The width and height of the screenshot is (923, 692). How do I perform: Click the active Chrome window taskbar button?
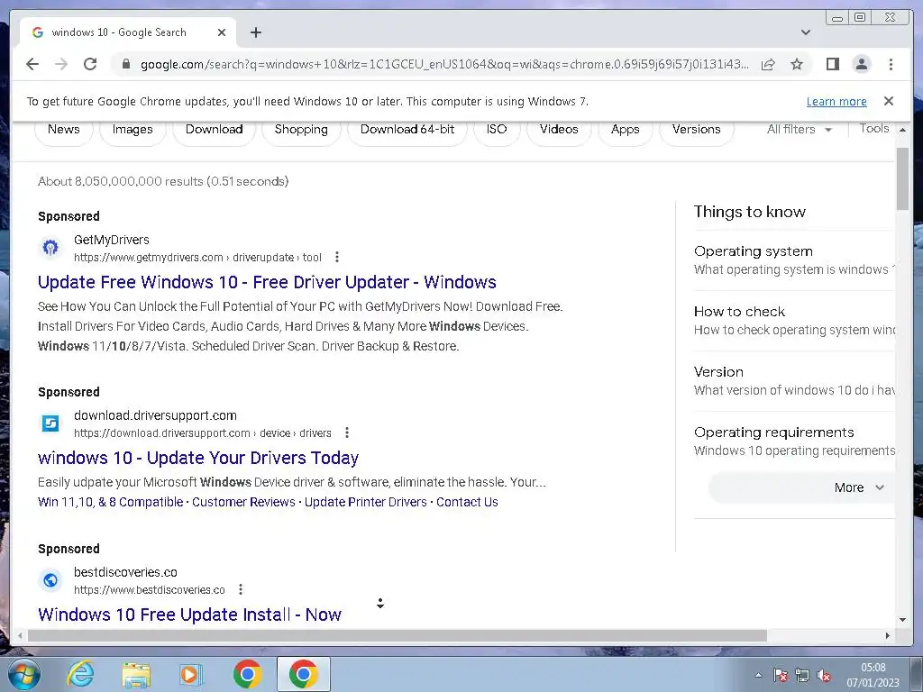point(303,674)
